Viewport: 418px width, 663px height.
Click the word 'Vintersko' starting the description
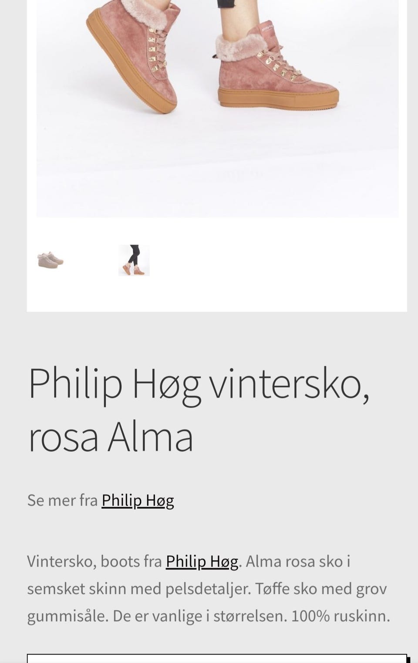pos(62,561)
